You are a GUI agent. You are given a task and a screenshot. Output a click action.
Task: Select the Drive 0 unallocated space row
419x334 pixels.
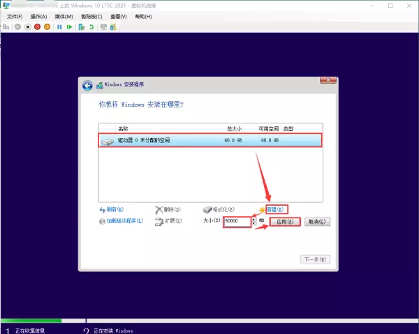point(211,140)
